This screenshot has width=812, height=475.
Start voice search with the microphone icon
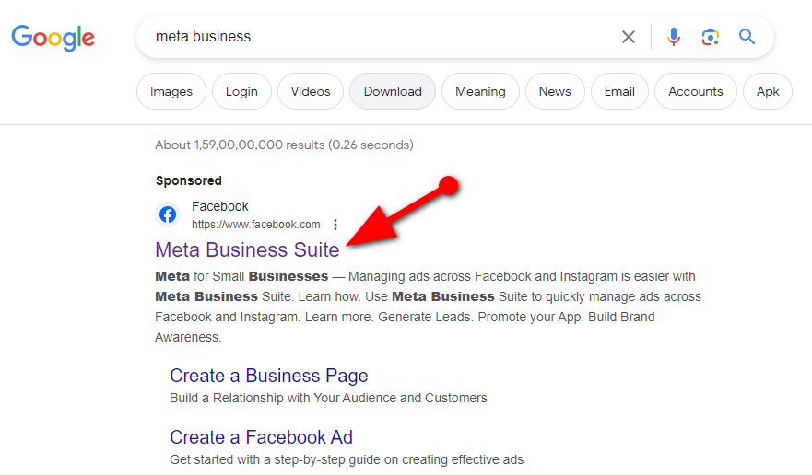(673, 37)
